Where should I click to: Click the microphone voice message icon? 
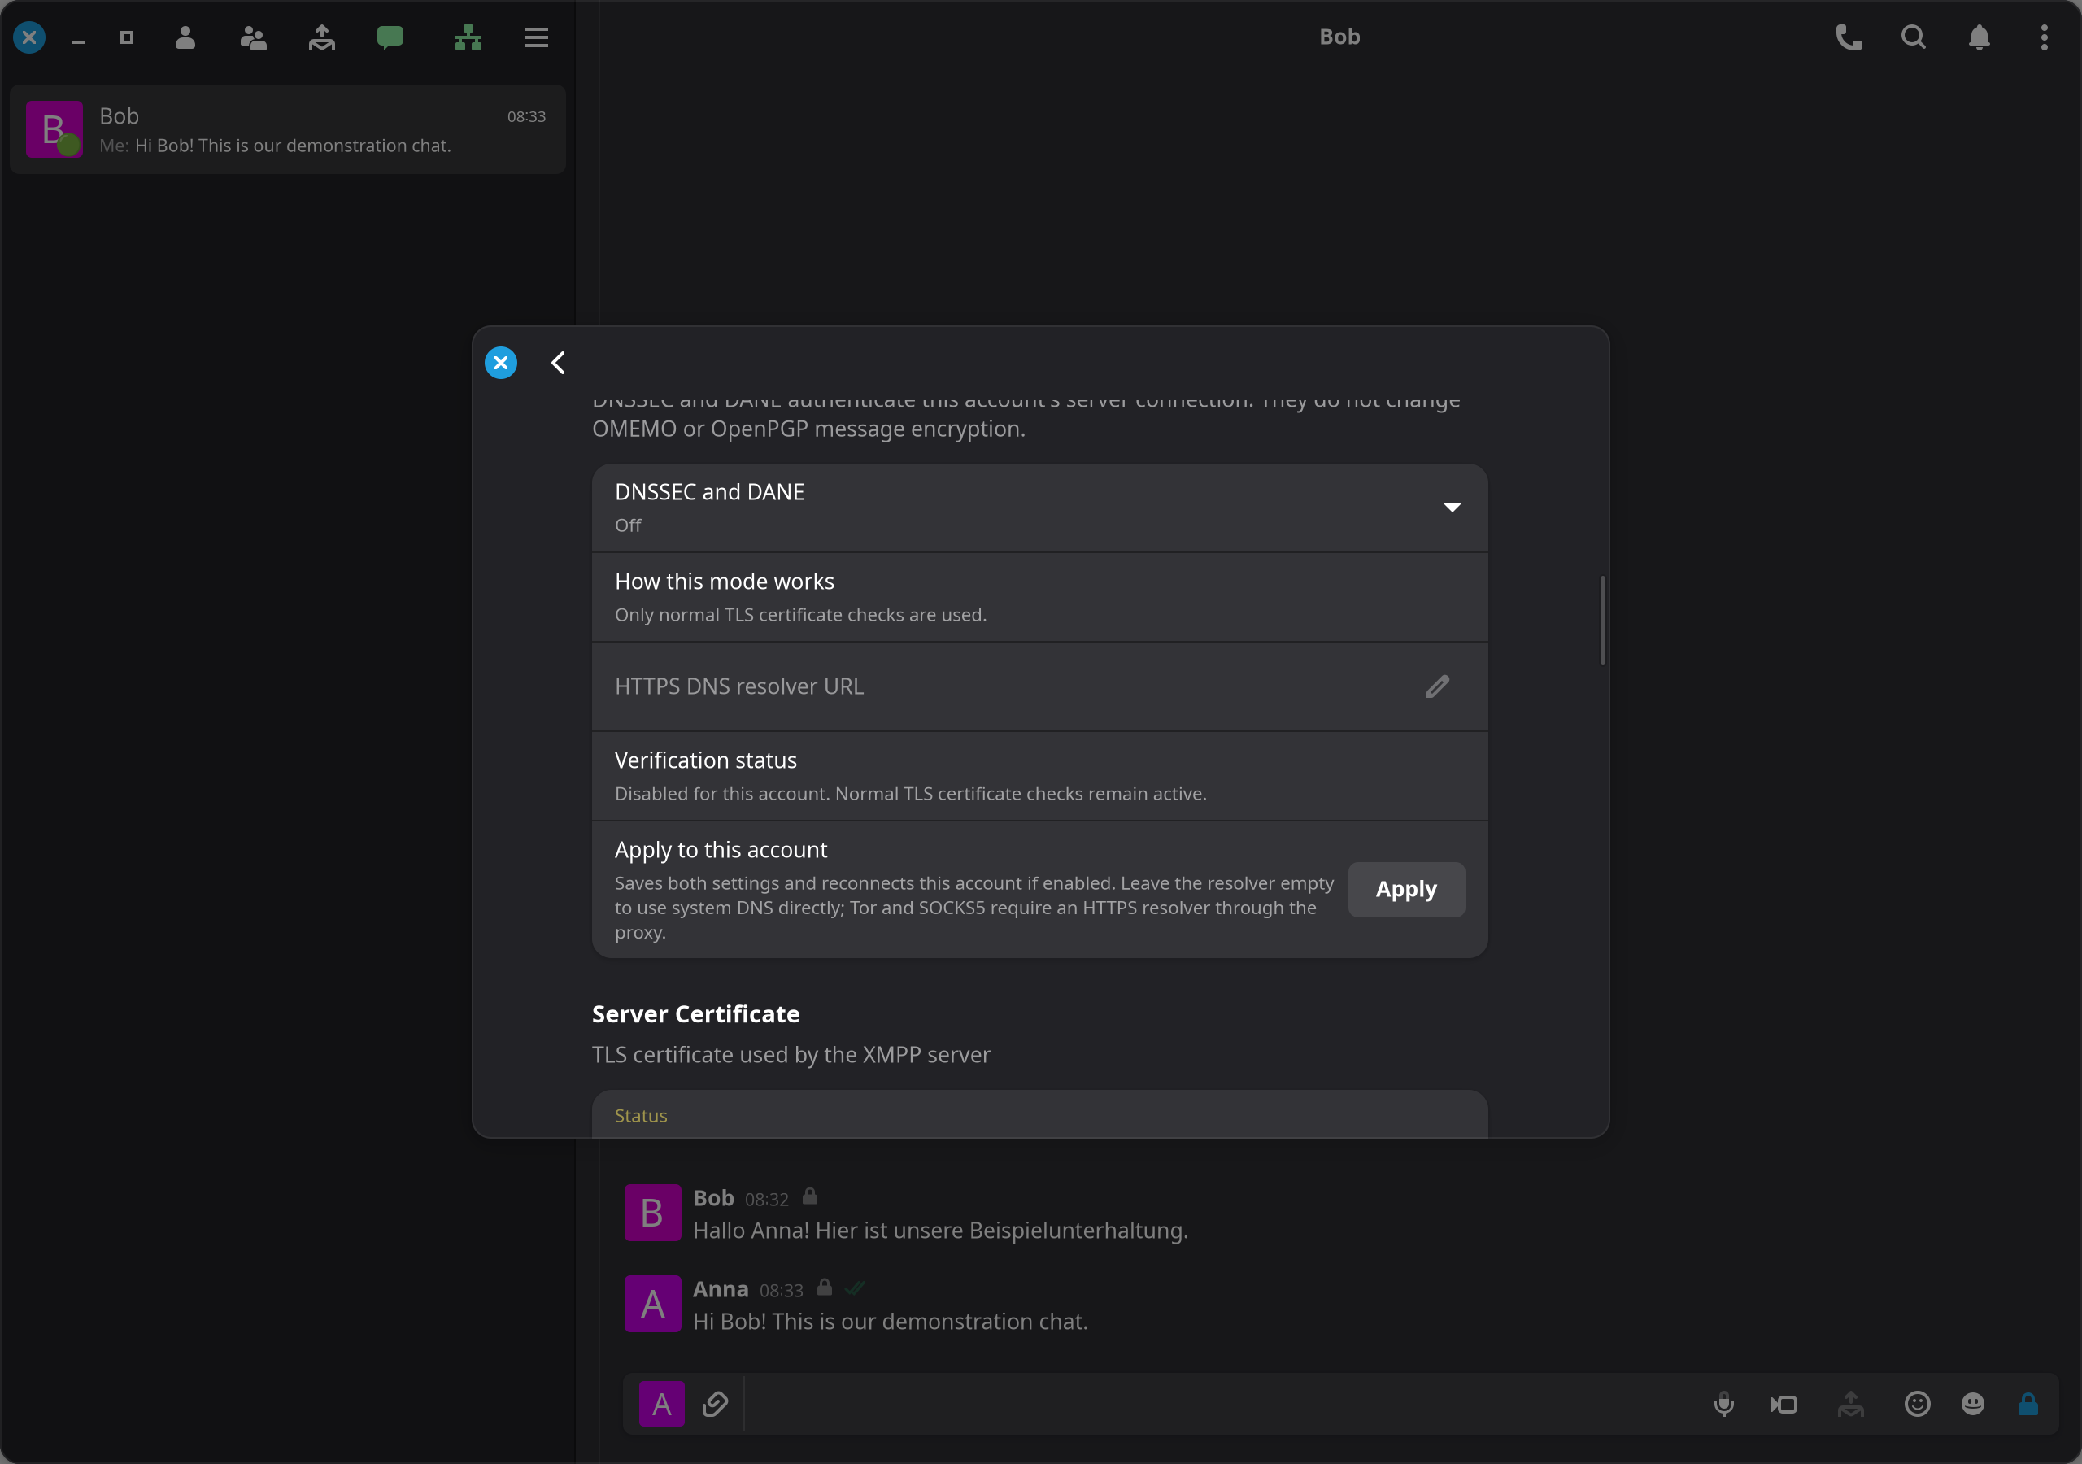1724,1404
